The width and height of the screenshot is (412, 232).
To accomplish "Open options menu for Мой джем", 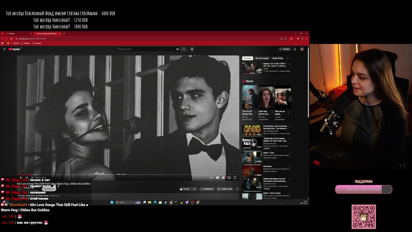I will pos(290,167).
